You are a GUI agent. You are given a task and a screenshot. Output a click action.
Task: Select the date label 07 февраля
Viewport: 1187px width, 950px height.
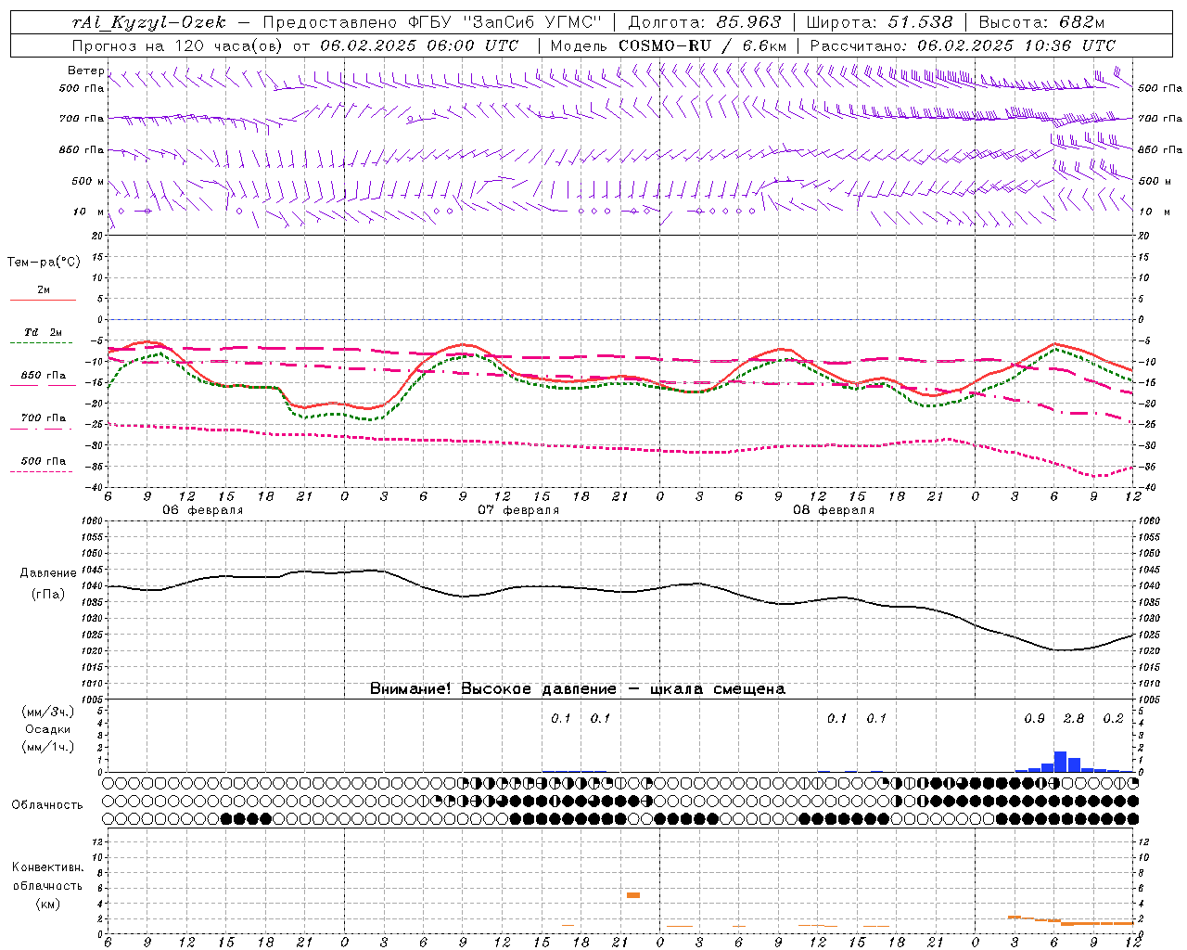click(518, 510)
